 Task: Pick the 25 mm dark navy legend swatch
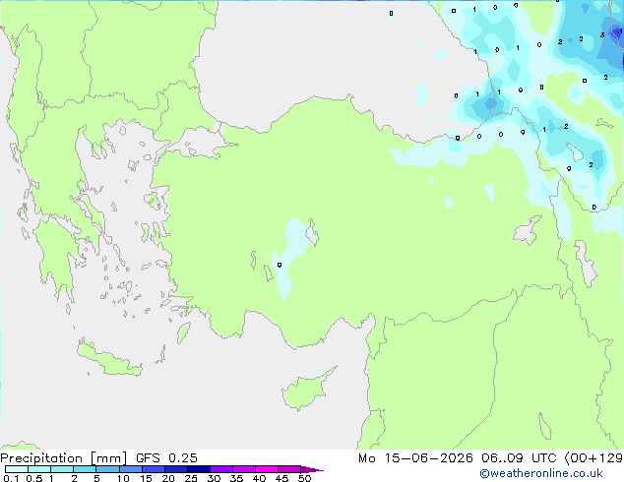198,469
